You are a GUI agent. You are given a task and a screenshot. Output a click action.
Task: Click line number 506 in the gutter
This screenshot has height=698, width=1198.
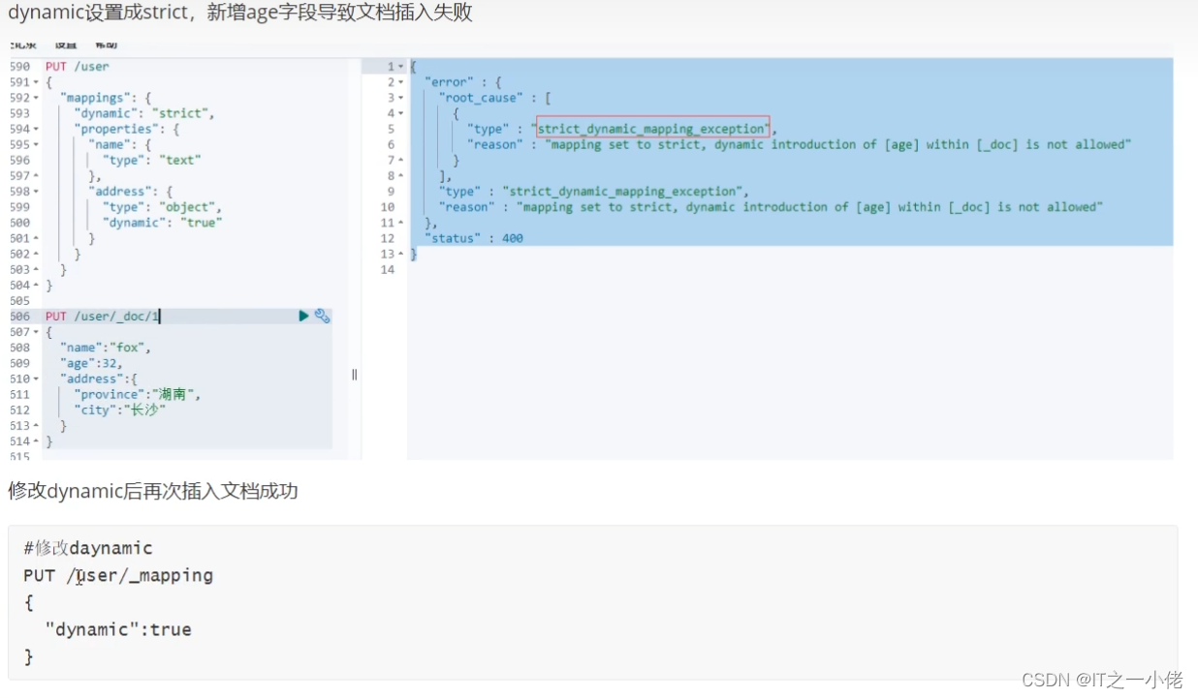(x=20, y=317)
